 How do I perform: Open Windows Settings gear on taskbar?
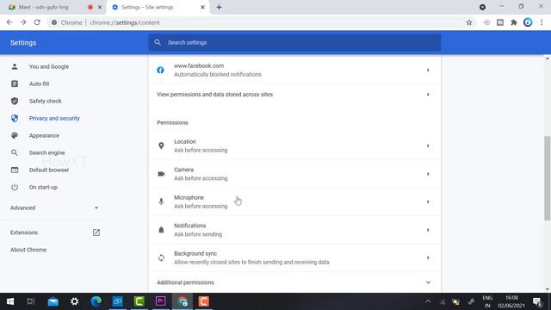click(75, 301)
